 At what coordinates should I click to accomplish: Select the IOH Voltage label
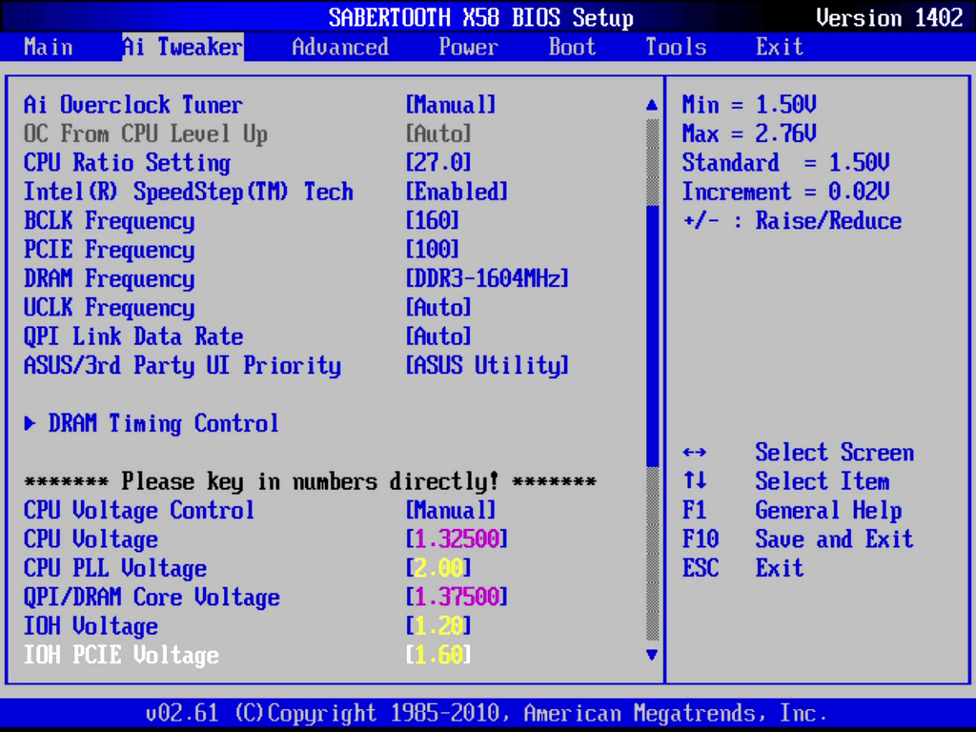point(91,627)
